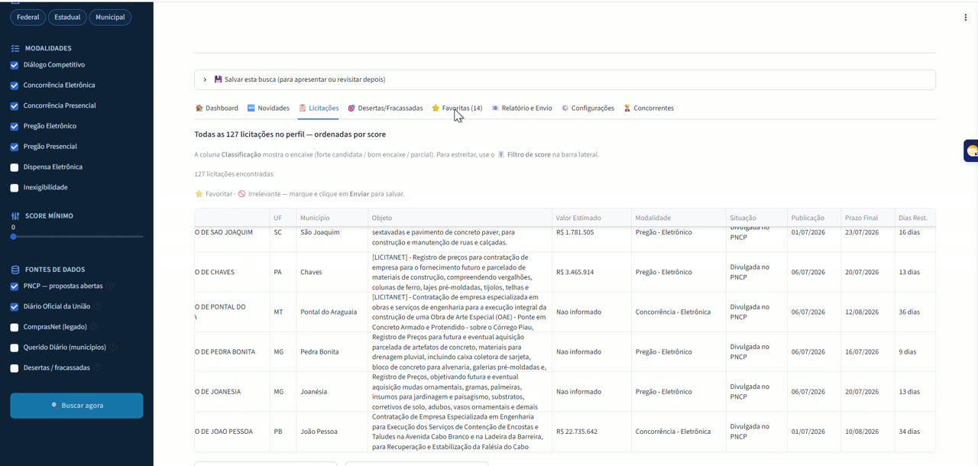Enable ComprasNet (legado) source
The height and width of the screenshot is (466, 978).
click(x=15, y=328)
